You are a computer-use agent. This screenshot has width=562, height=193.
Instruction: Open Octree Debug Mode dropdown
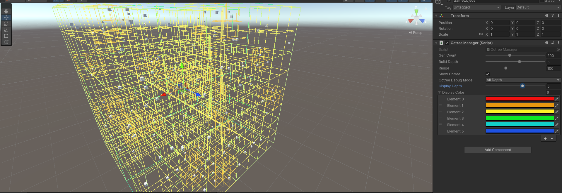523,80
